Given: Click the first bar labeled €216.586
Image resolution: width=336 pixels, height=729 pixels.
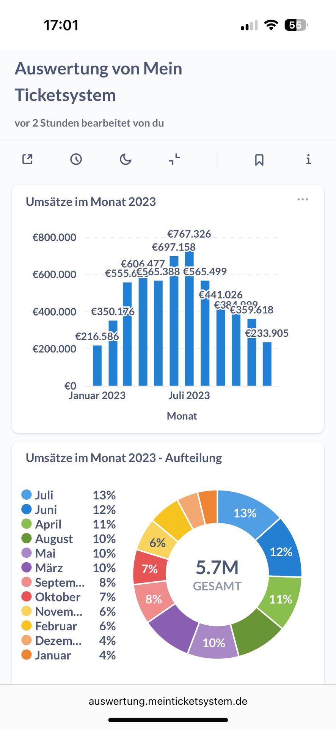Looking at the screenshot, I should coord(97,366).
